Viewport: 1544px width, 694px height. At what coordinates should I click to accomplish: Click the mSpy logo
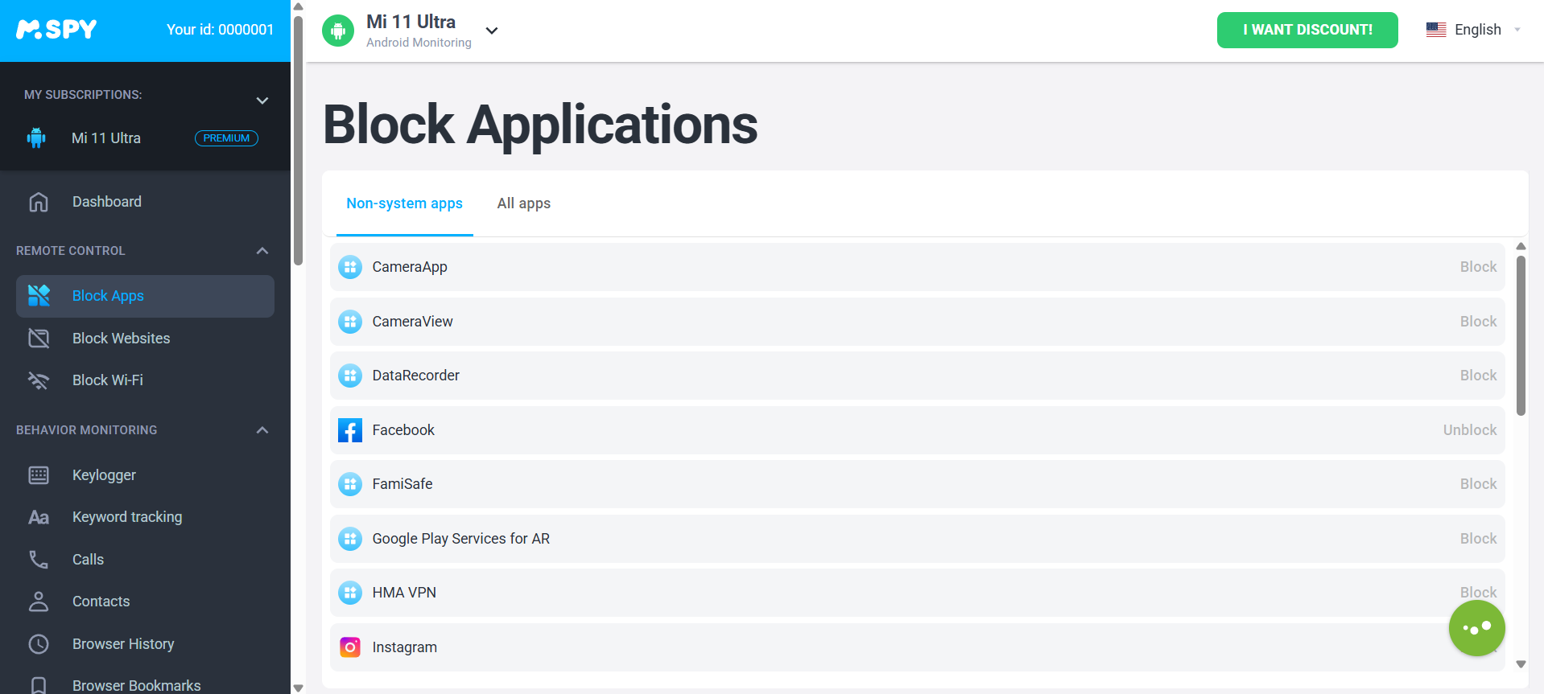click(56, 30)
